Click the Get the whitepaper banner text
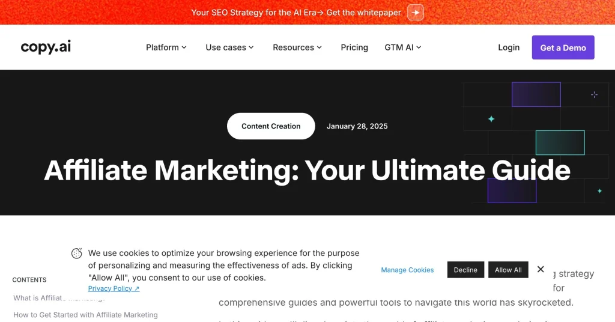Screen dimensions: 615x322 (364, 13)
